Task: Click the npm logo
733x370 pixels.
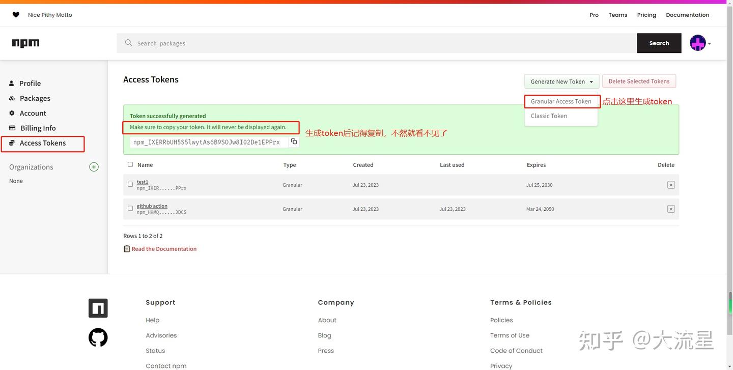Action: (25, 43)
